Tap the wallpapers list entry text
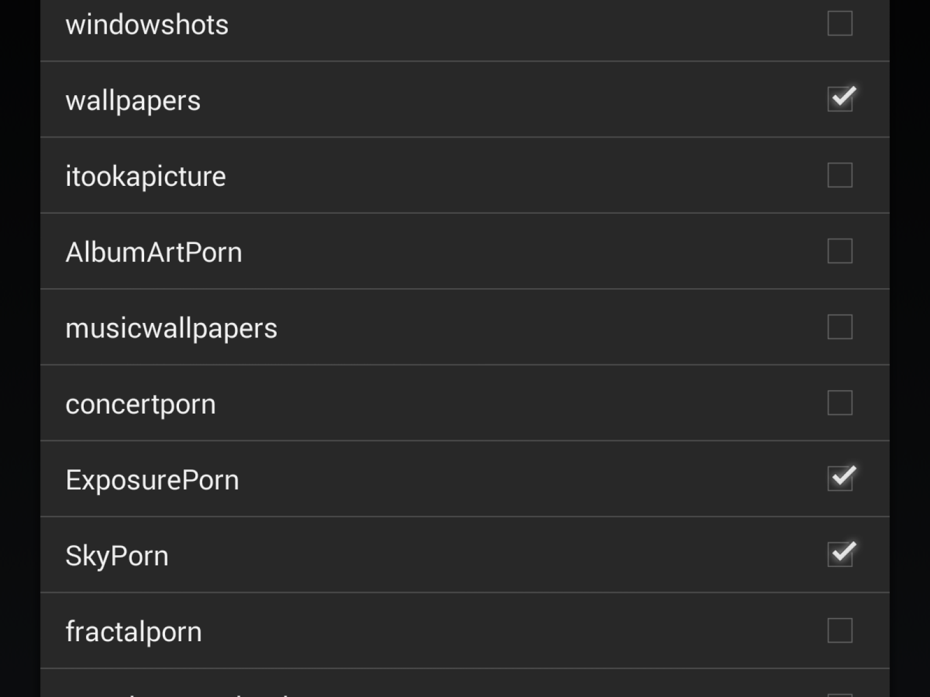Image resolution: width=930 pixels, height=697 pixels. tap(133, 100)
